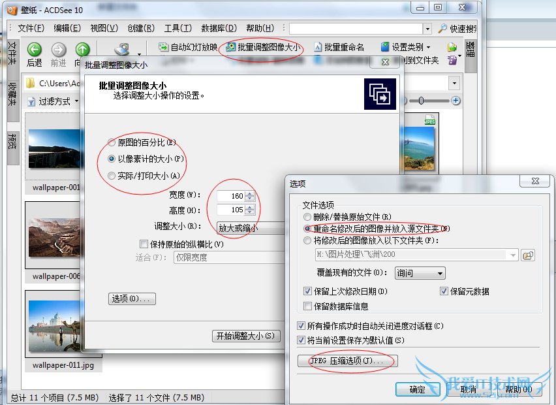The height and width of the screenshot is (405, 556).
Task: Open the Database (数据库) menu
Action: click(x=219, y=28)
